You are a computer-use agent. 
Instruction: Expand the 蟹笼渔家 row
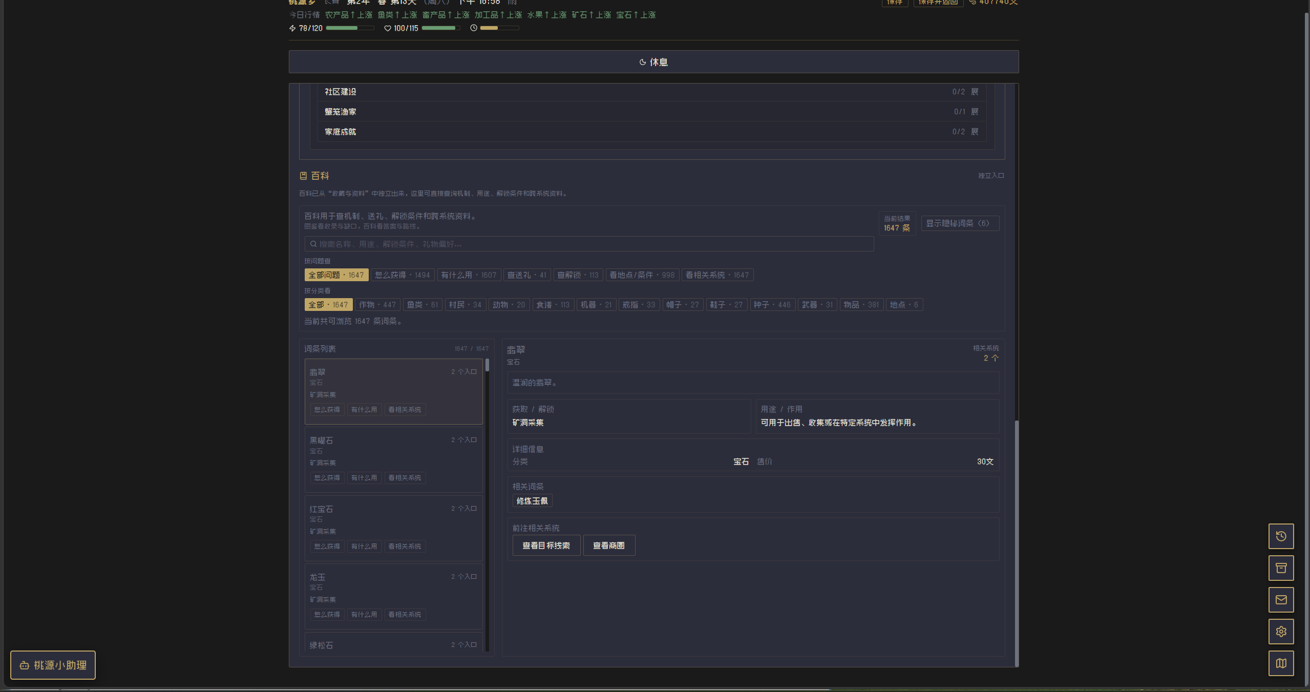(x=974, y=112)
